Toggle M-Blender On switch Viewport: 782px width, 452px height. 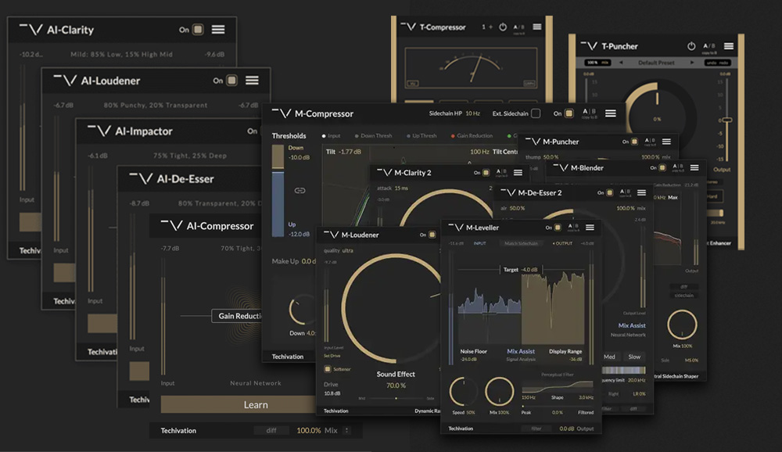click(x=662, y=167)
